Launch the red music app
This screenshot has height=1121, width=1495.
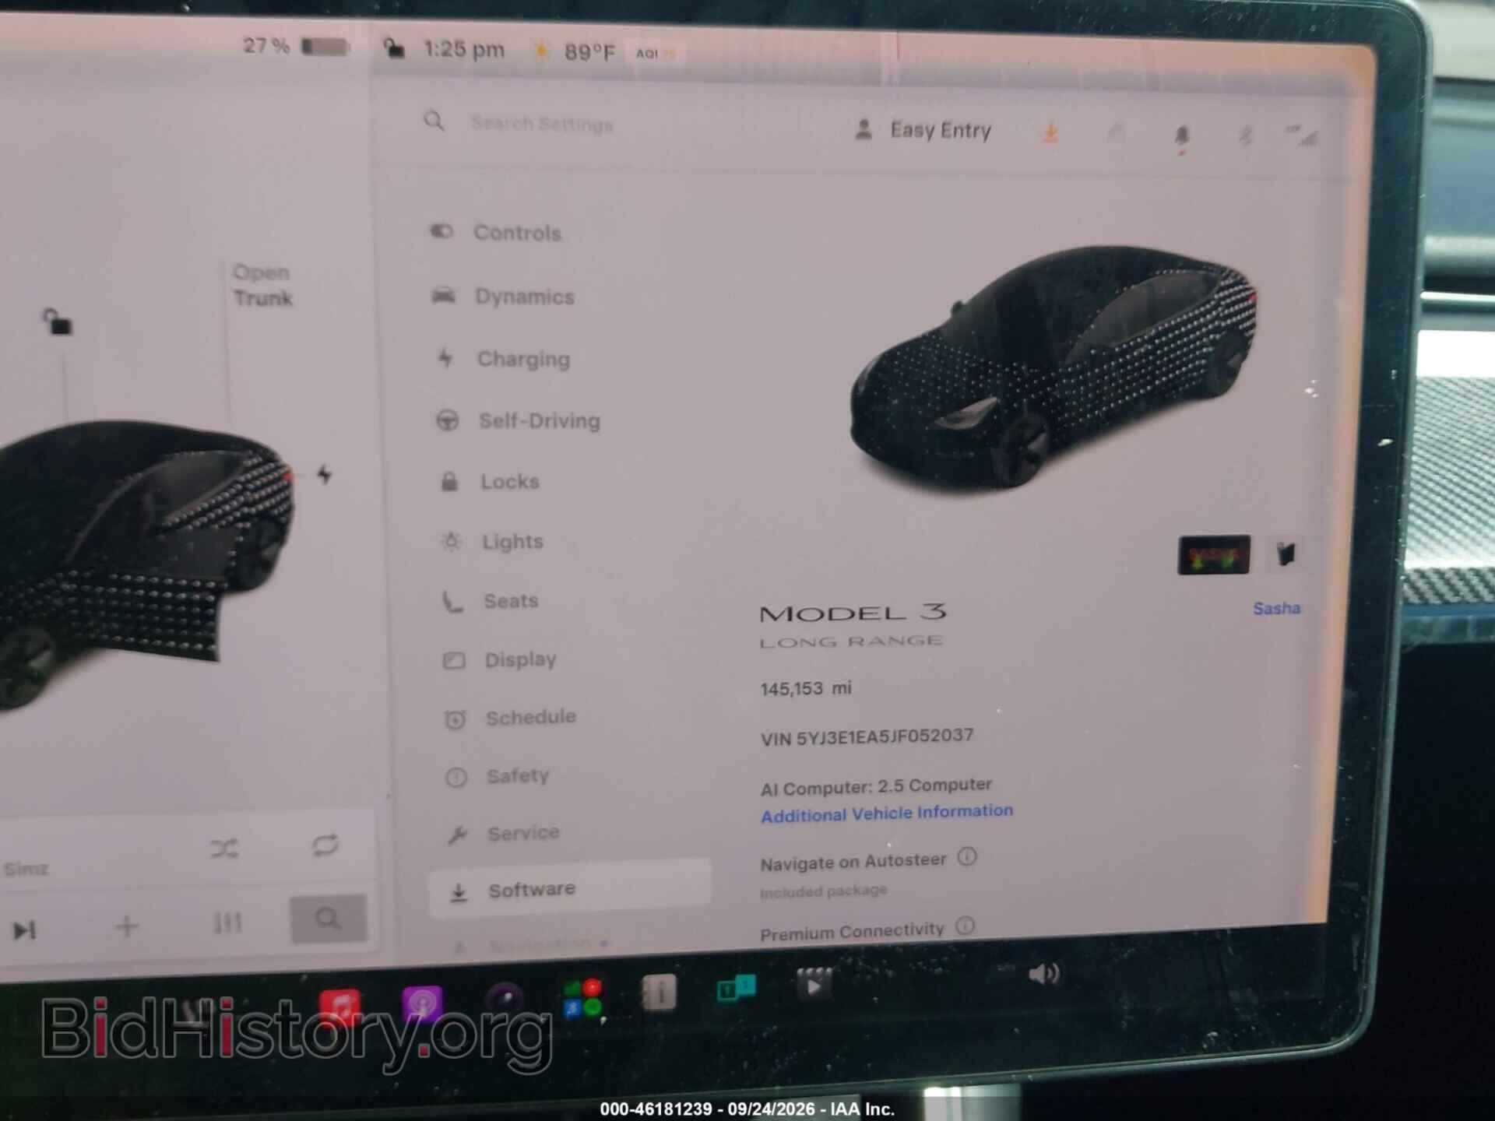click(339, 1008)
